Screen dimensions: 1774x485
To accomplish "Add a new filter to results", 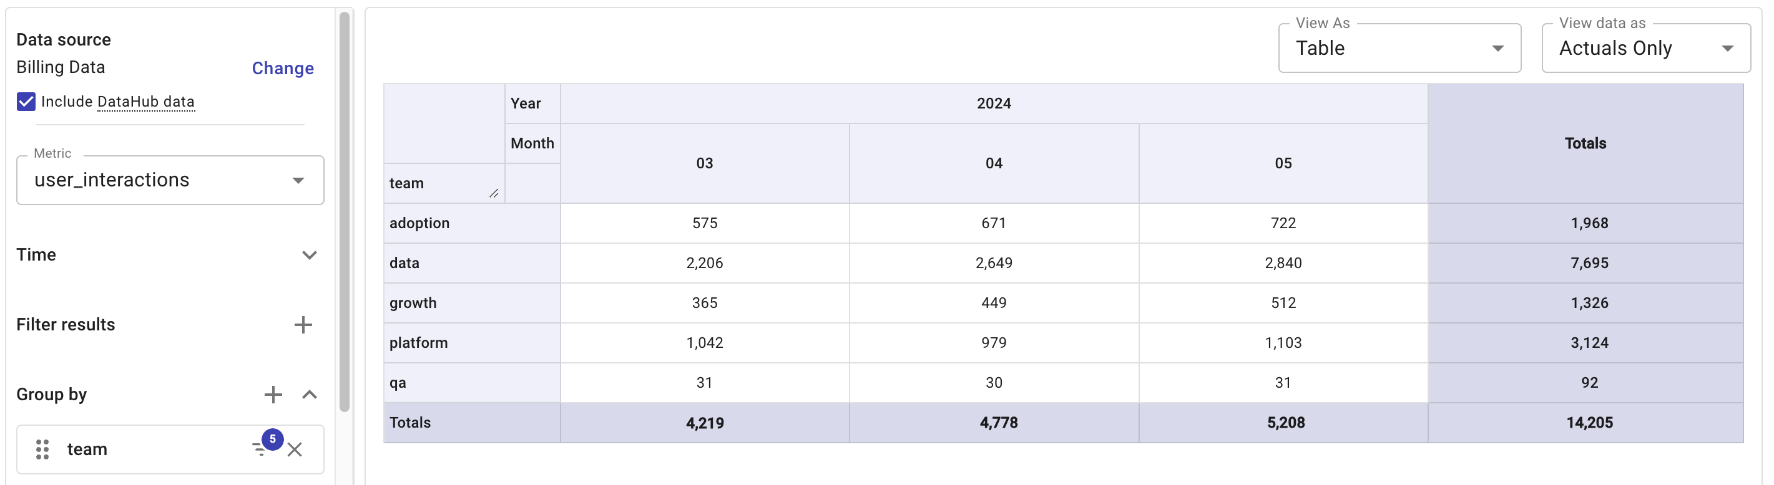I will (x=303, y=325).
